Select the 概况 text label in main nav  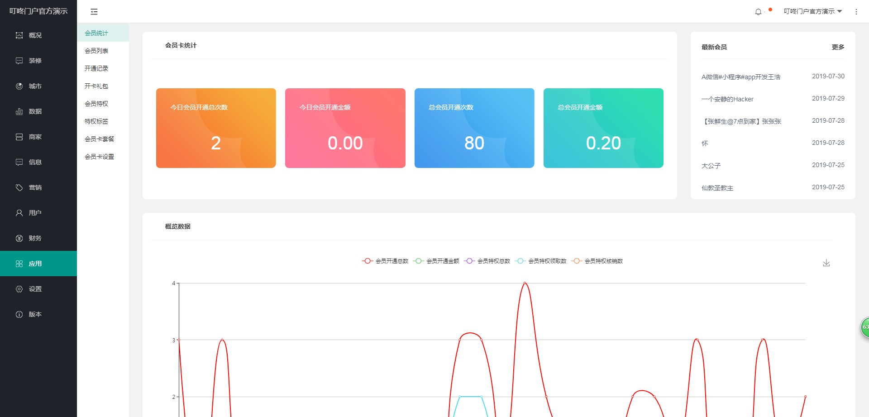pos(35,35)
